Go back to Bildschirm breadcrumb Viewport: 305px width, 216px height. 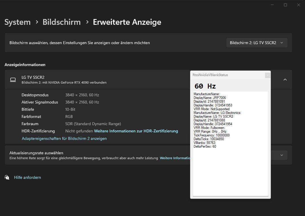click(x=62, y=22)
